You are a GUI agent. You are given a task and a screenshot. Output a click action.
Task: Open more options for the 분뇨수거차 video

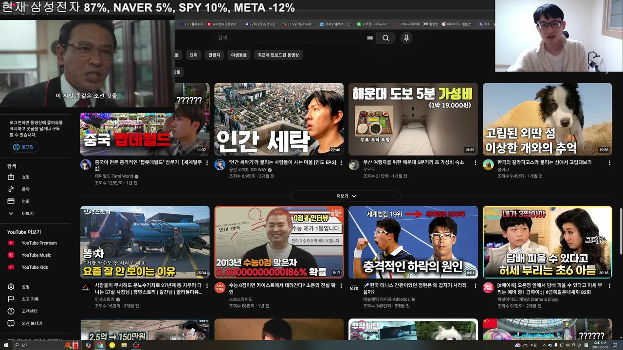click(207, 286)
